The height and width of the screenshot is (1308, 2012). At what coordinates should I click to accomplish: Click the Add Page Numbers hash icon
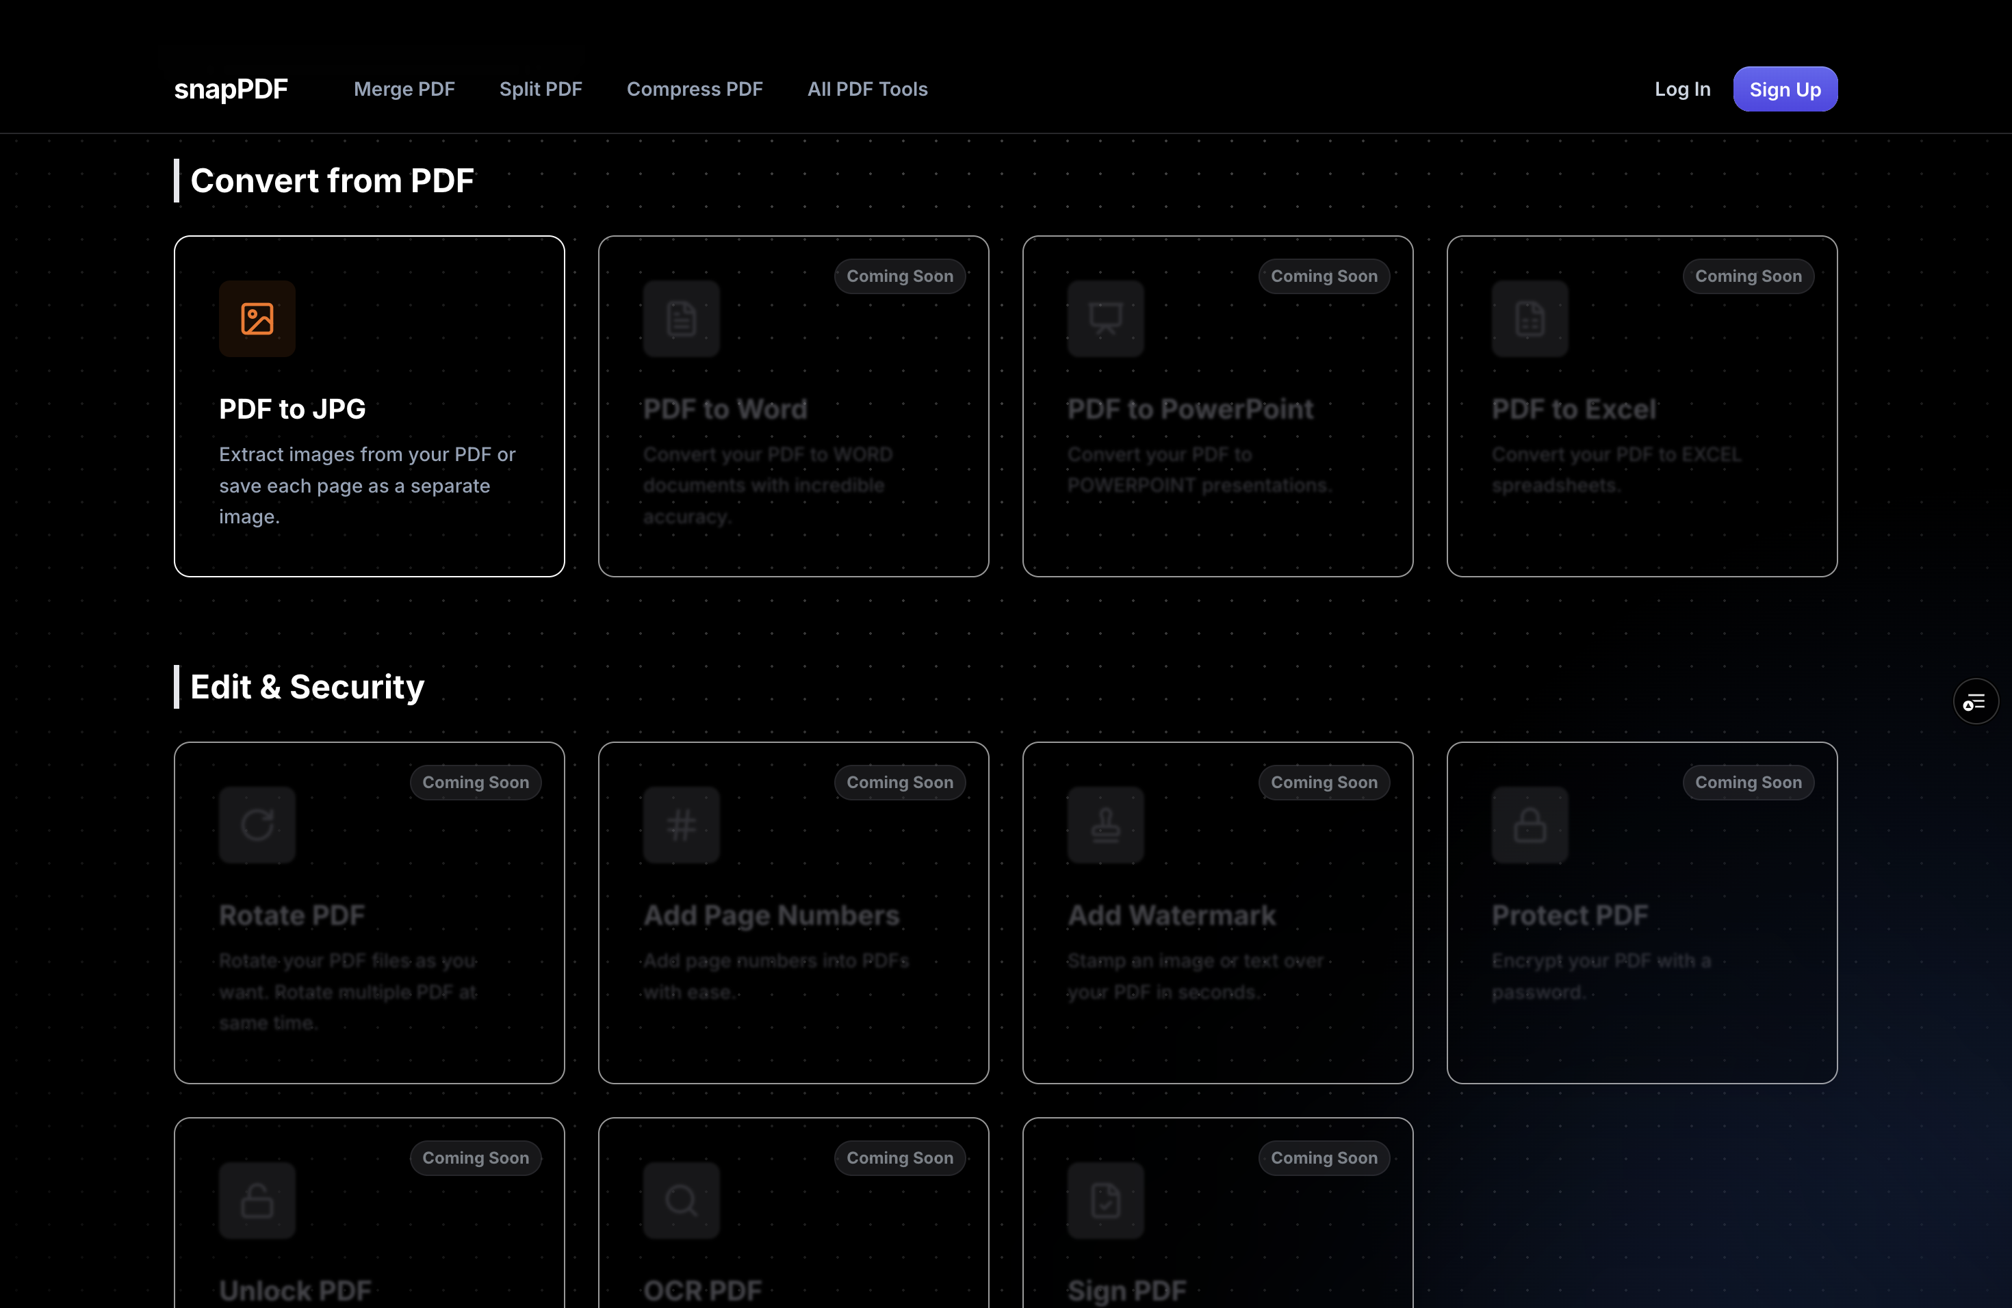[x=682, y=824]
